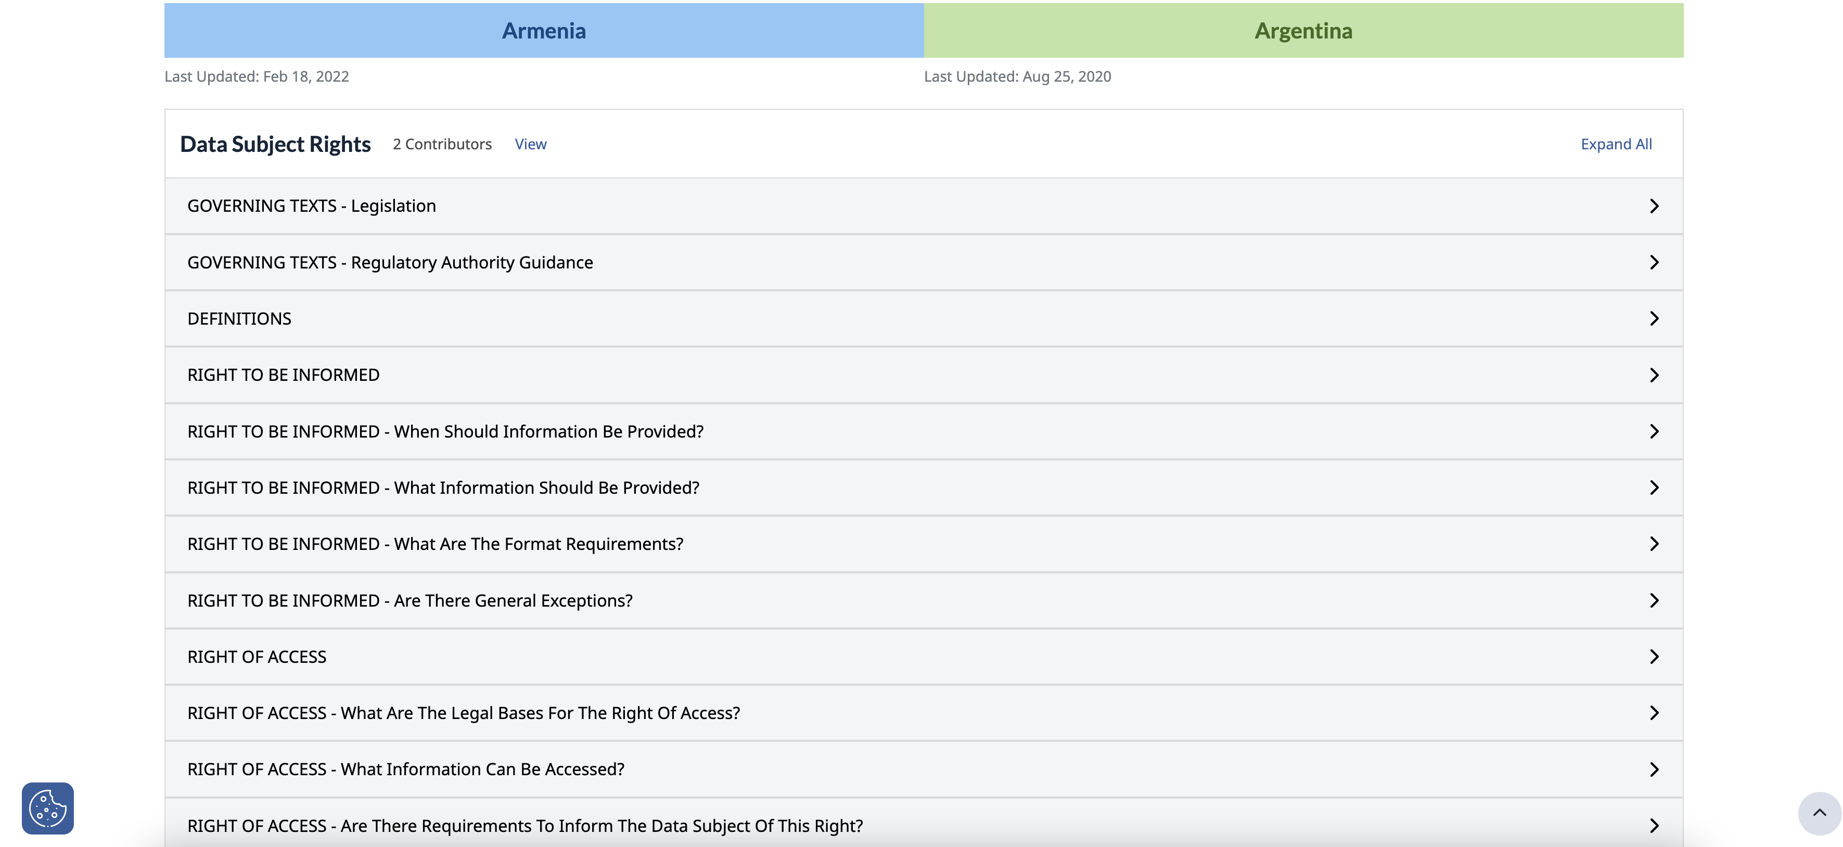Click the RIGHT OF ACCESS row title
Viewport: 1843px width, 847px height.
coord(257,657)
